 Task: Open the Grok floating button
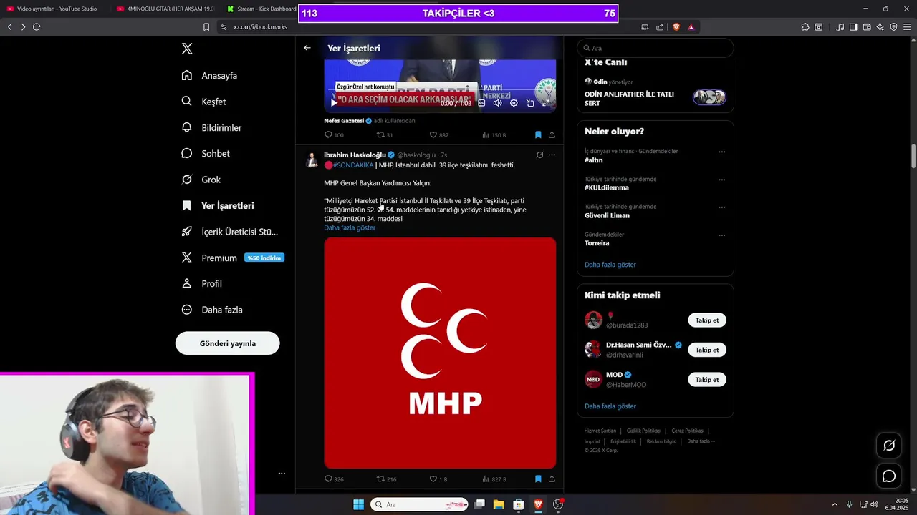click(x=889, y=446)
